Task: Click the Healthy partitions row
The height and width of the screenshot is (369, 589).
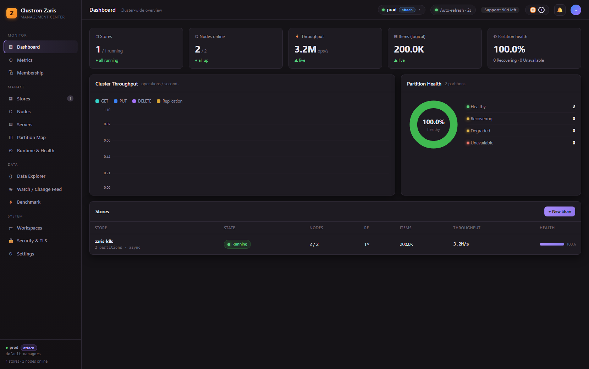Action: pyautogui.click(x=521, y=106)
